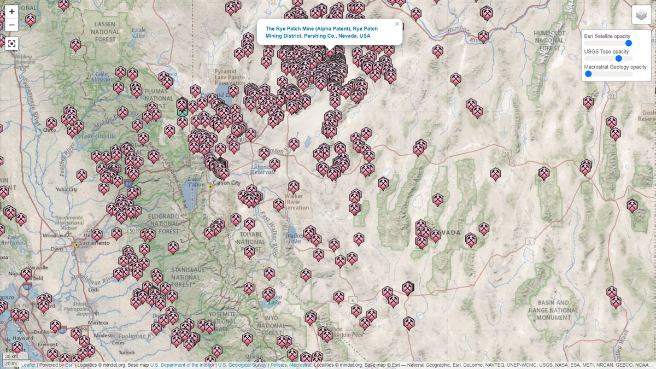
Task: Select marker below Esri Satellite layer panel
Action: point(588,102)
